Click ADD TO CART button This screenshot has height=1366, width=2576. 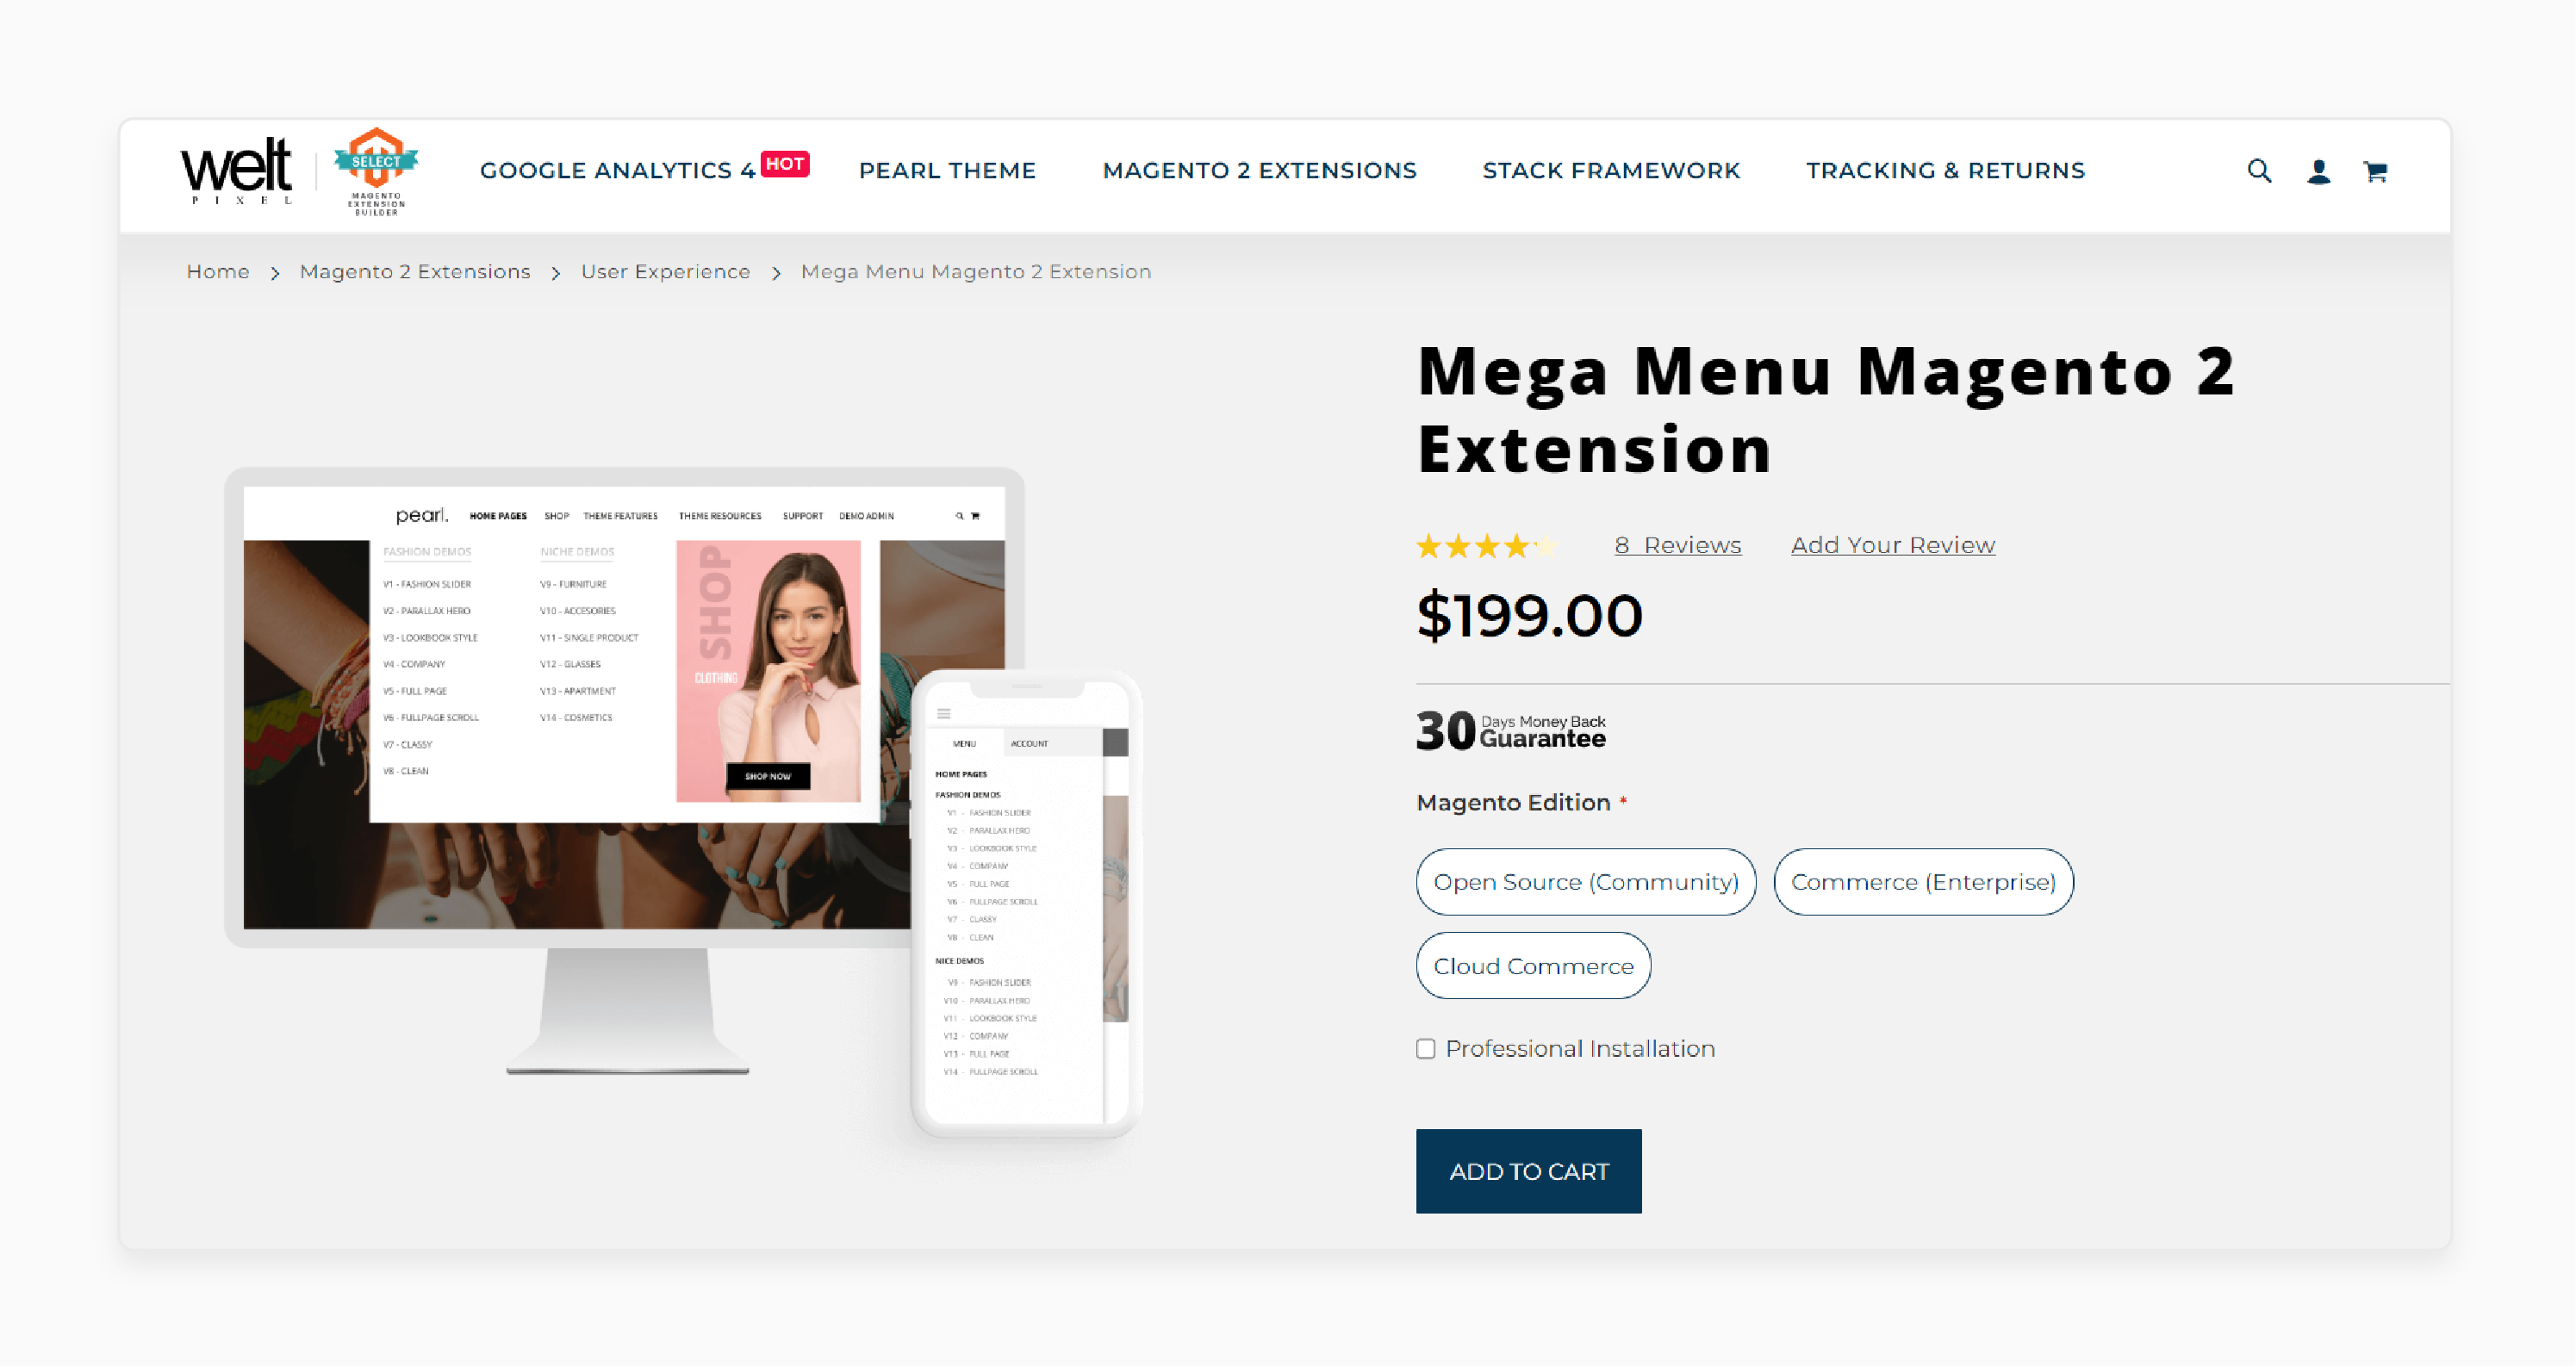click(1528, 1172)
